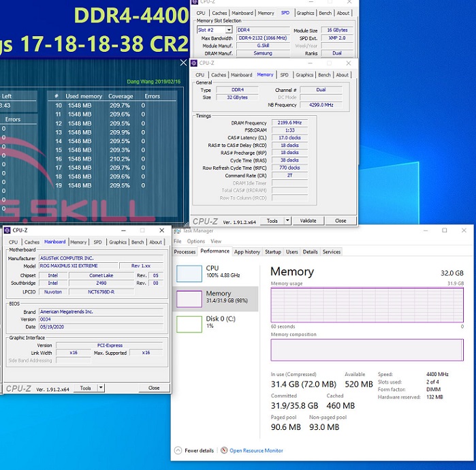
Task: Switch to Mainboard tab in SPD CPU-Z window
Action: pyautogui.click(x=242, y=13)
